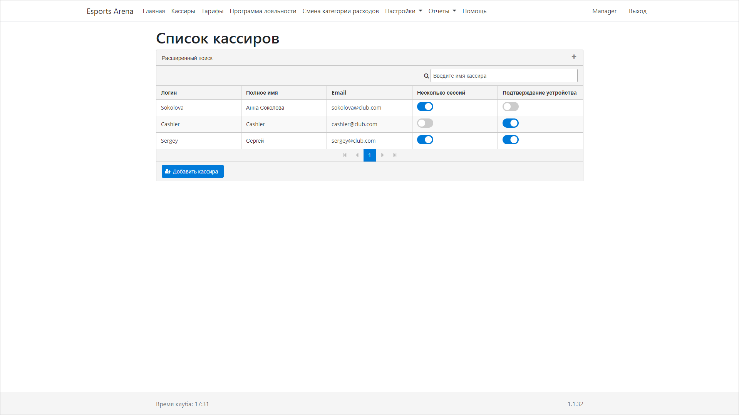Screen dimensions: 739x415
Task: Select the Sokolova login cell
Action: pos(199,108)
